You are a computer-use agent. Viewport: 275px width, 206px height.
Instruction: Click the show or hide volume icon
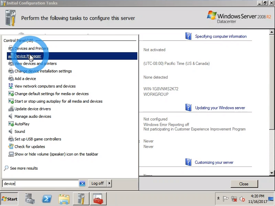pos(11,154)
